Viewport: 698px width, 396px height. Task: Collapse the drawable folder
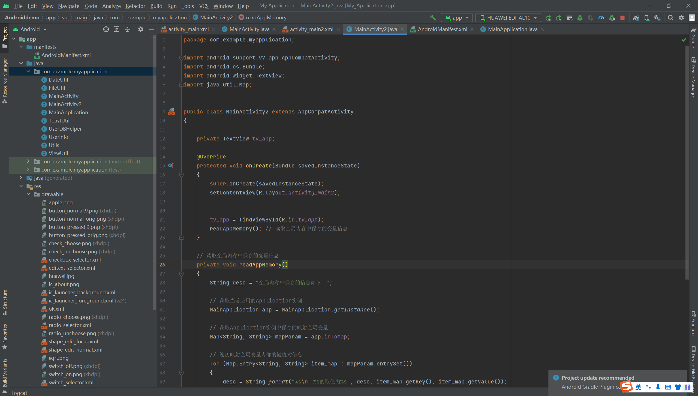tap(28, 194)
